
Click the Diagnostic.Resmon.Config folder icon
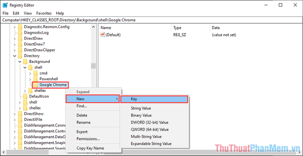(x=20, y=27)
